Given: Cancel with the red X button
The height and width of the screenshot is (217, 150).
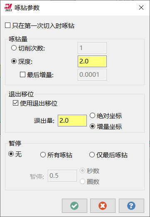Looking at the screenshot, I should [x=103, y=206].
